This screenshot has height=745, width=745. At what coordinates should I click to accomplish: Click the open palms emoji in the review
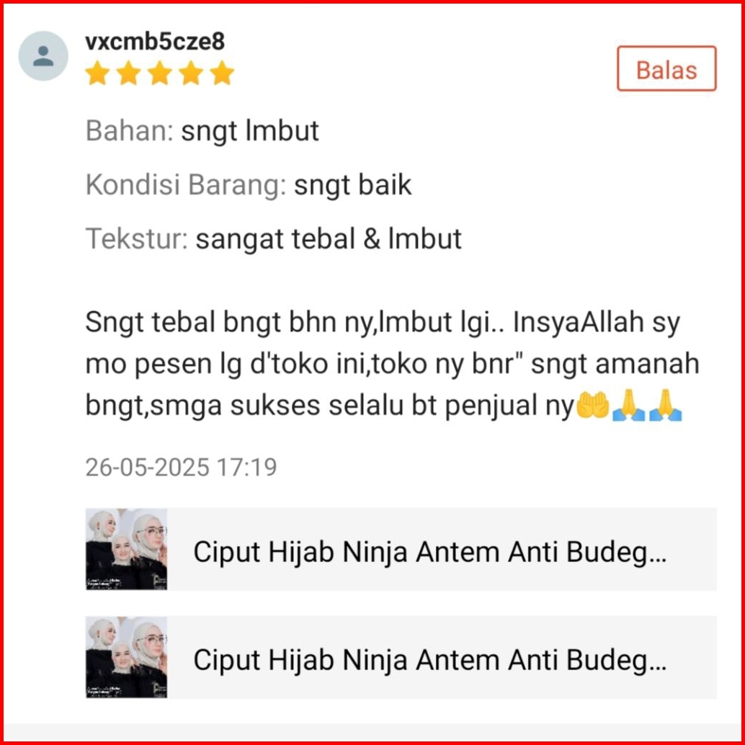point(592,406)
